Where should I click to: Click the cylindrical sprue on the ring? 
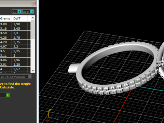[73, 68]
